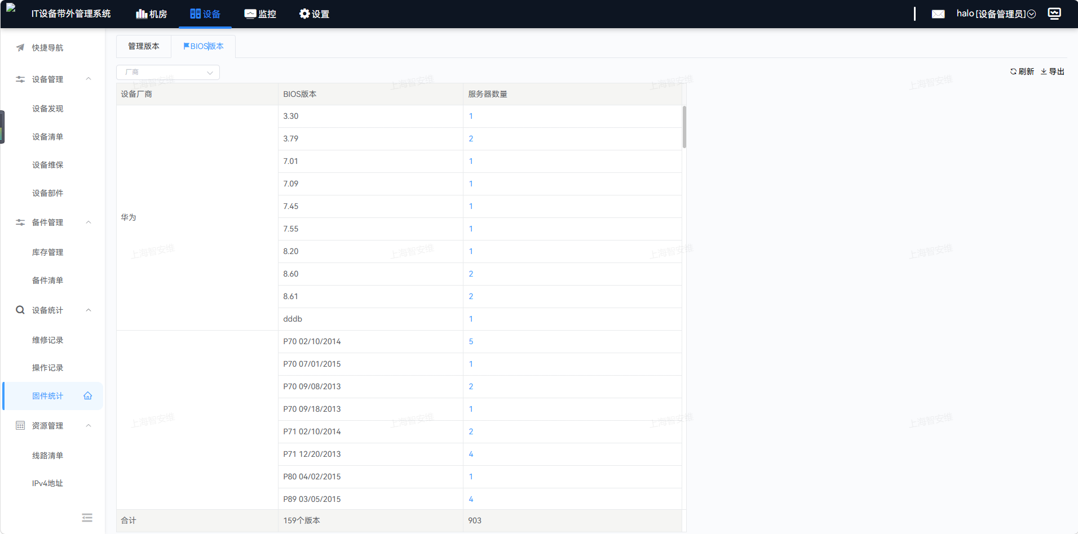This screenshot has width=1078, height=534.
Task: Switch to the 管理版本 tab
Action: (144, 46)
